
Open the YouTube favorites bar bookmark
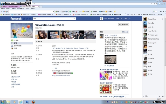[x=81, y=15]
